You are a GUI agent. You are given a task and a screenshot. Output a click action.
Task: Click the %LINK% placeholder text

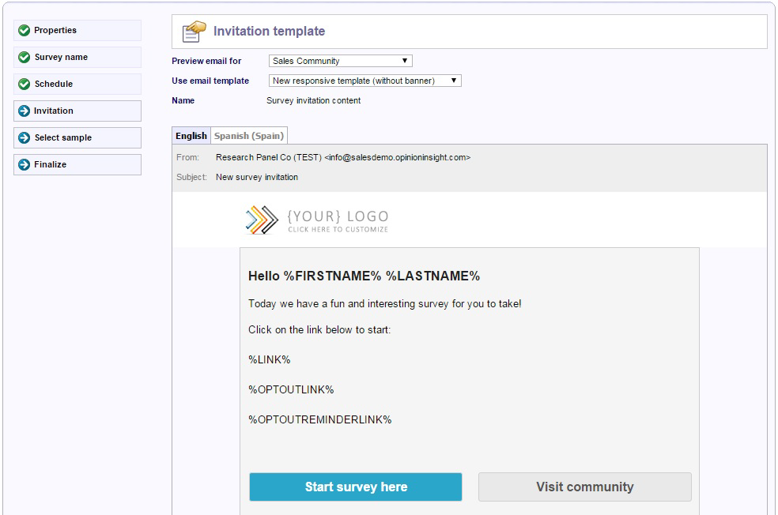pyautogui.click(x=270, y=360)
